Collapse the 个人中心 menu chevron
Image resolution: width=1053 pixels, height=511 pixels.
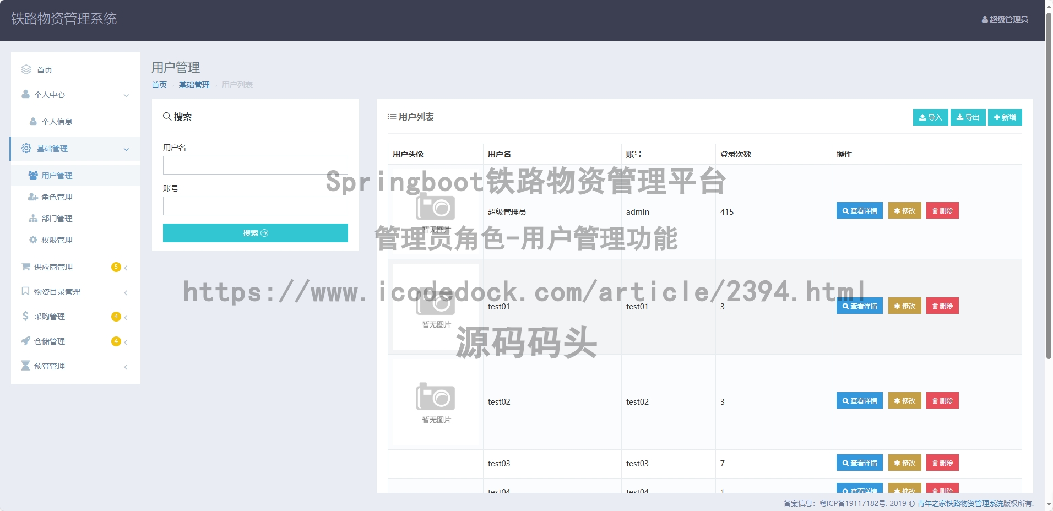pyautogui.click(x=126, y=95)
